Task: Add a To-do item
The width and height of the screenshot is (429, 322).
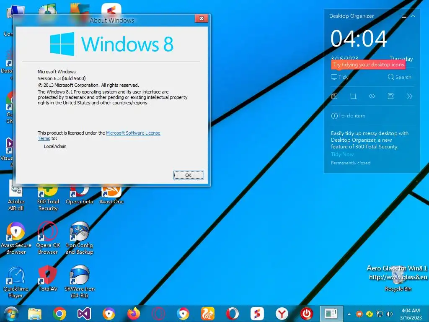Action: (348, 116)
